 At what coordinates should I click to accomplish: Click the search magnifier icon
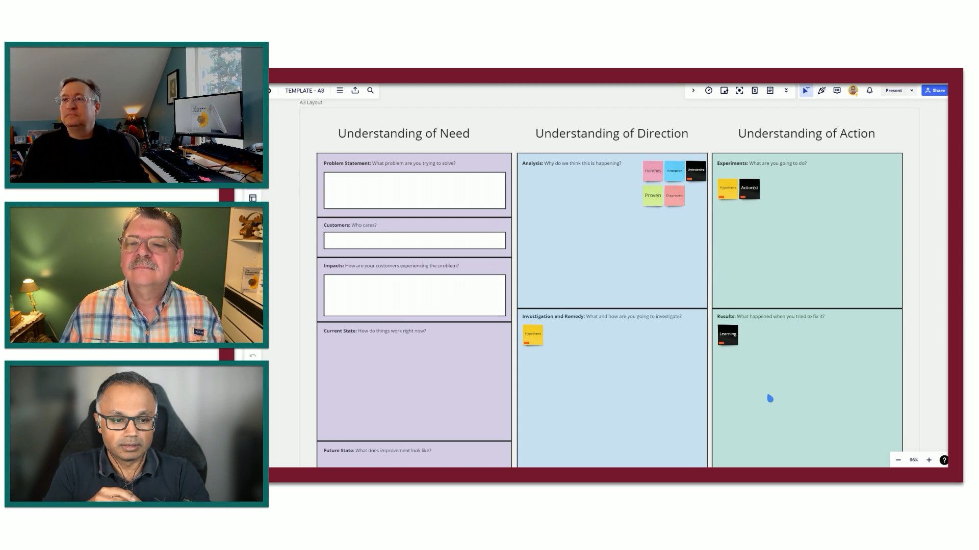(x=371, y=91)
